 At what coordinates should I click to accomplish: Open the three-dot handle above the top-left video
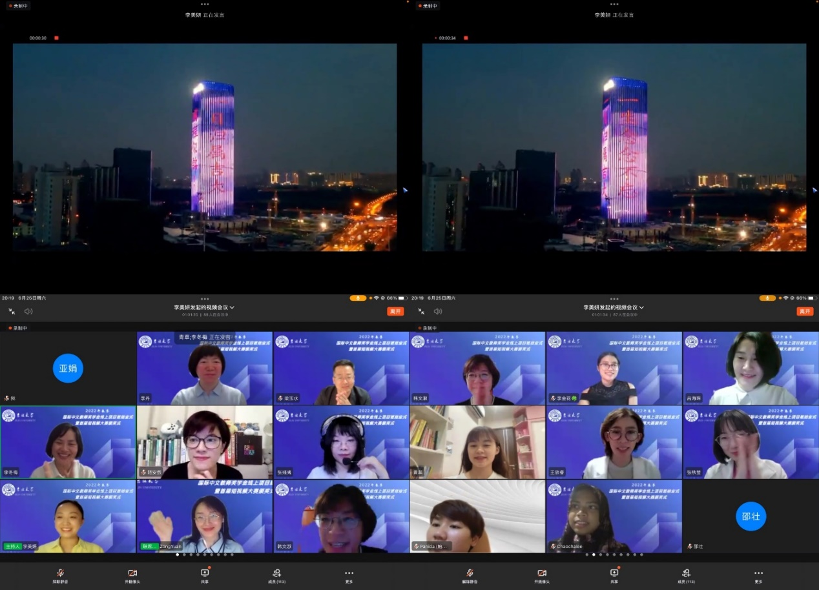click(205, 3)
